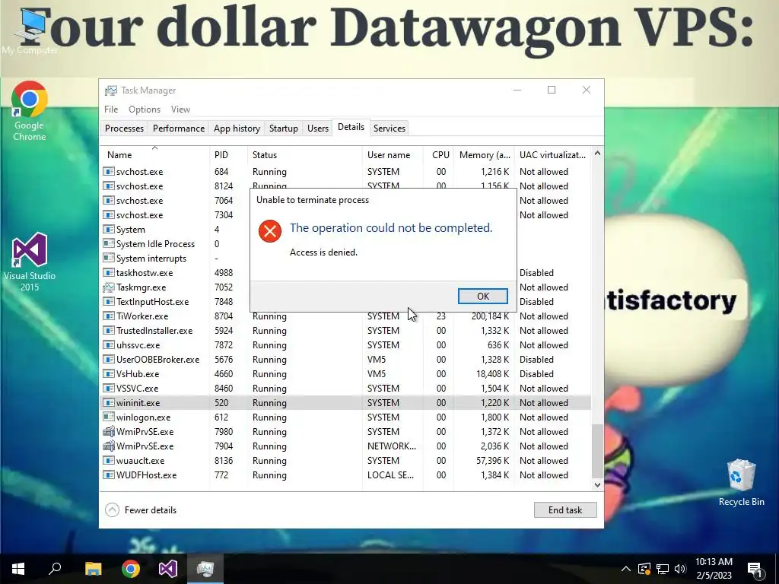Select the My Computer desktop icon

click(x=30, y=30)
